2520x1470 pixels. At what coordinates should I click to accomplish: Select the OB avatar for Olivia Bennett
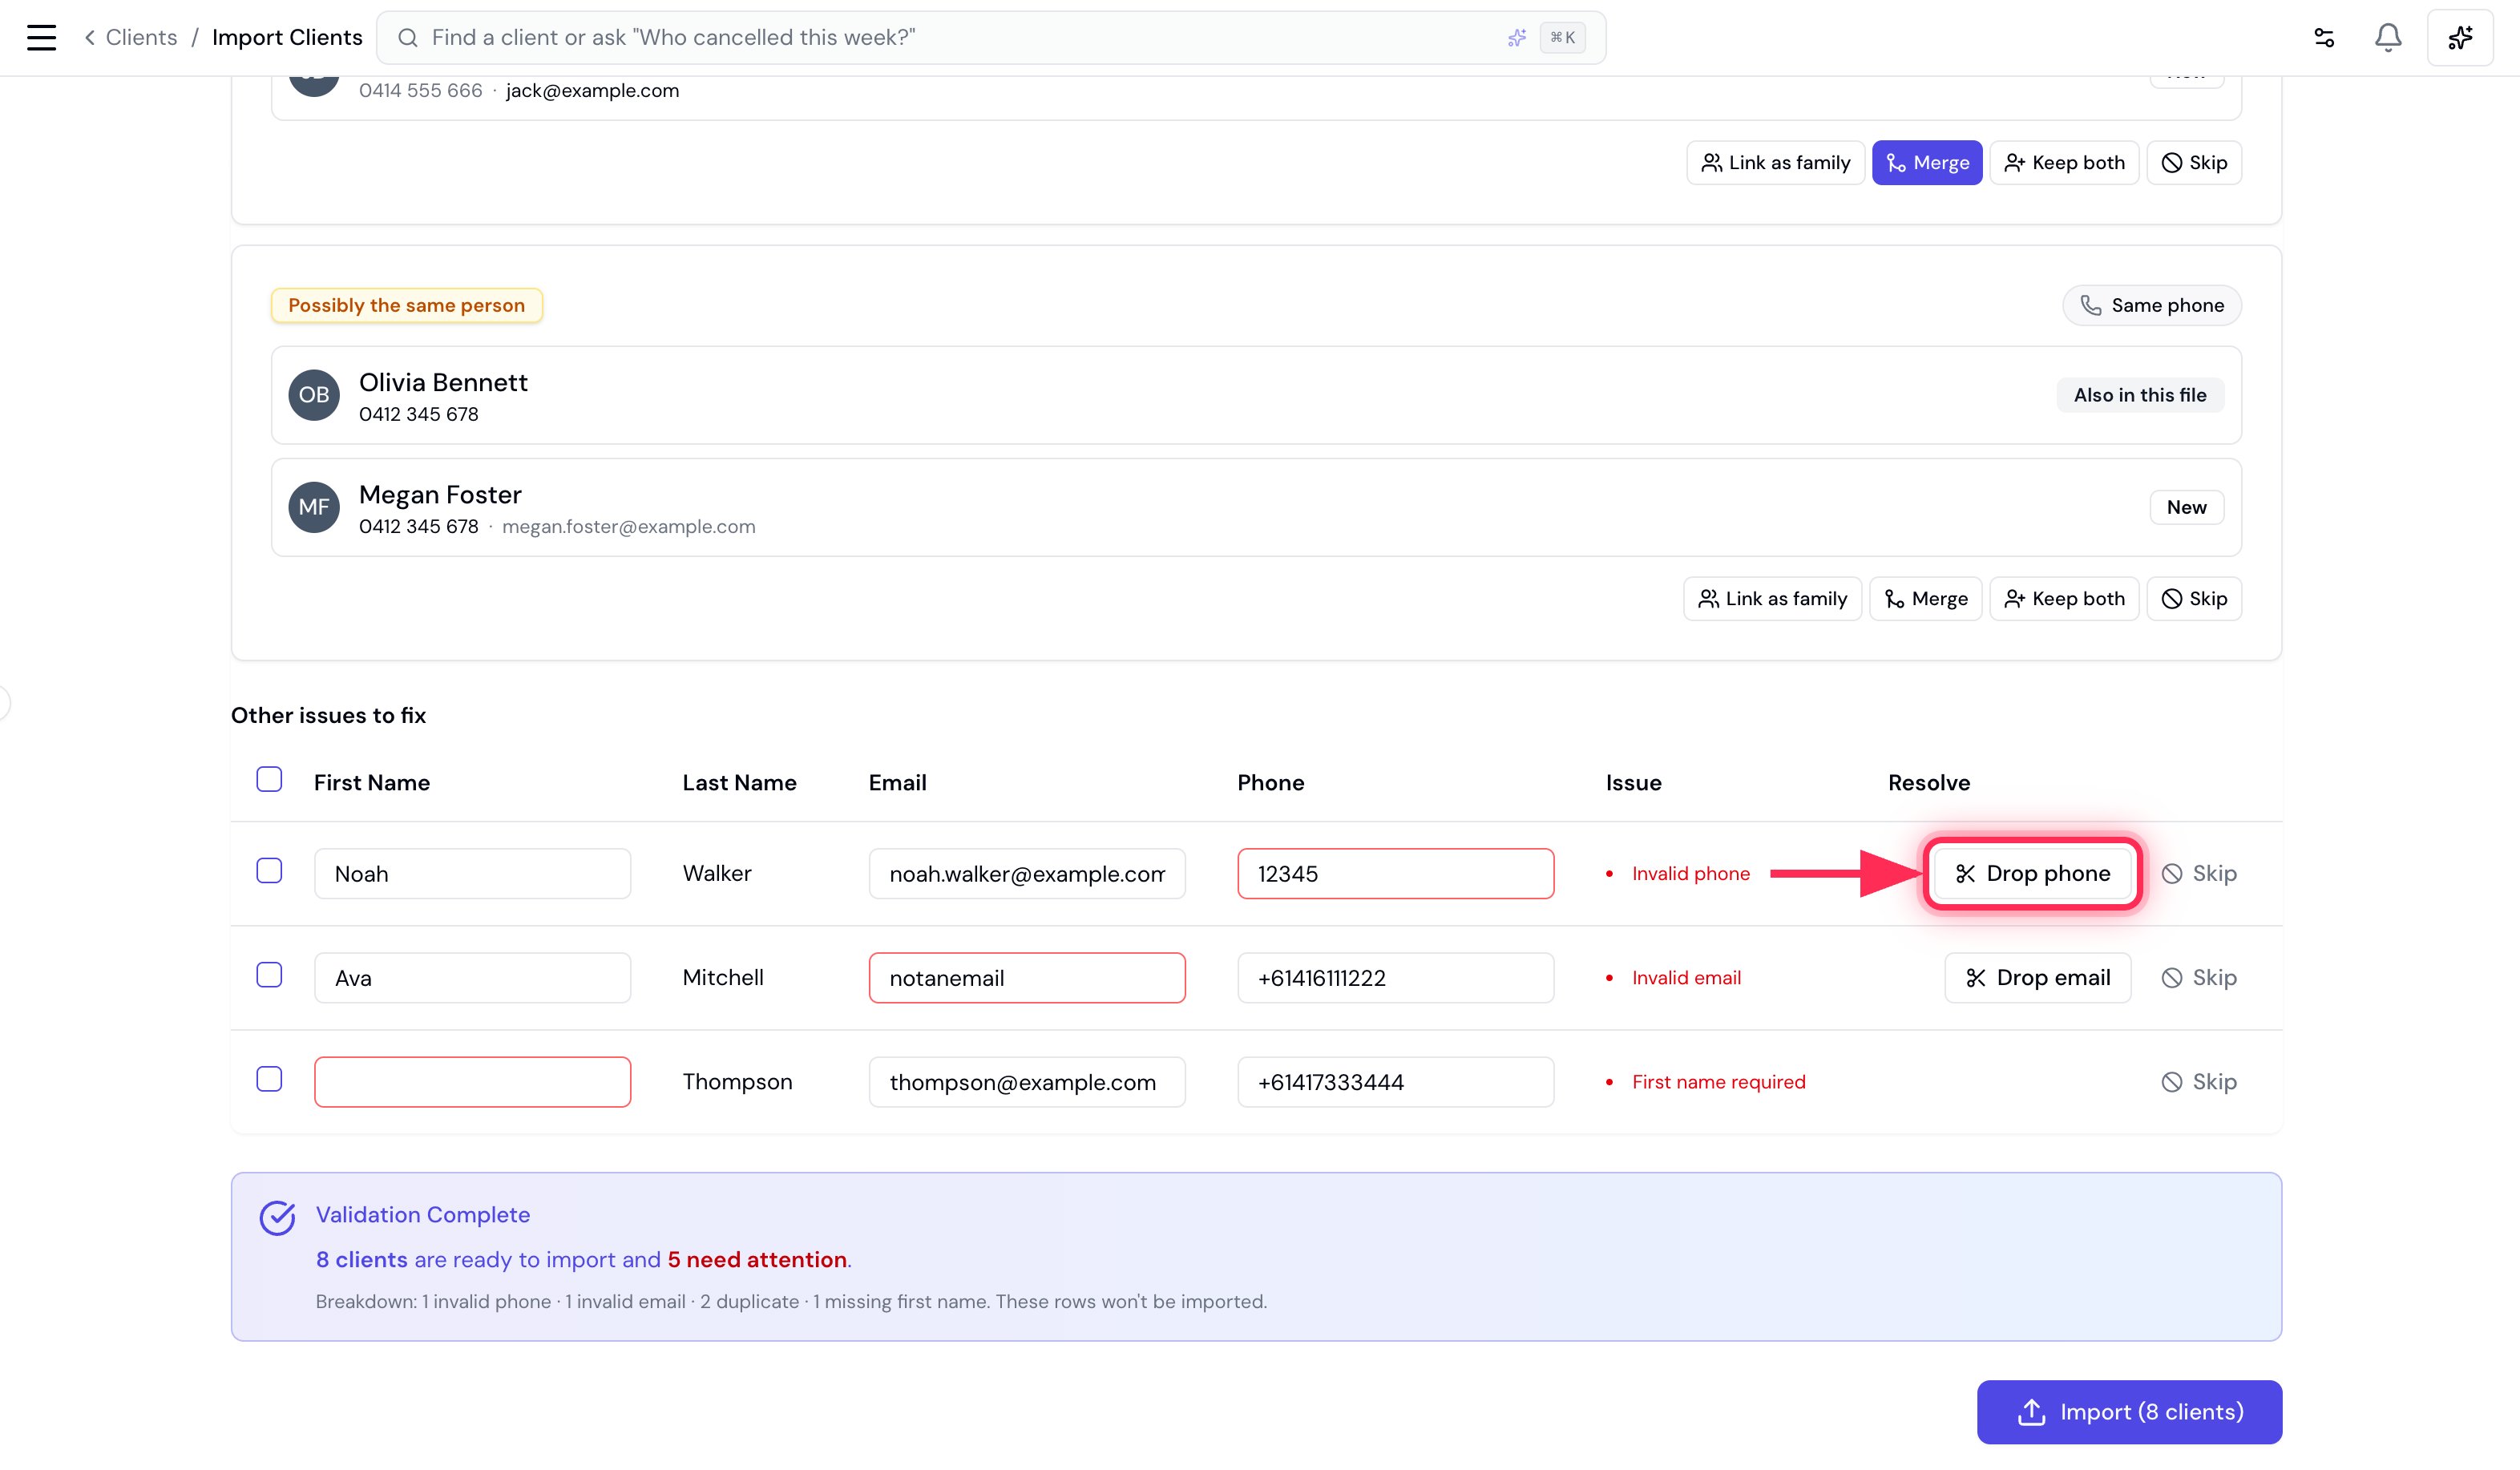314,395
